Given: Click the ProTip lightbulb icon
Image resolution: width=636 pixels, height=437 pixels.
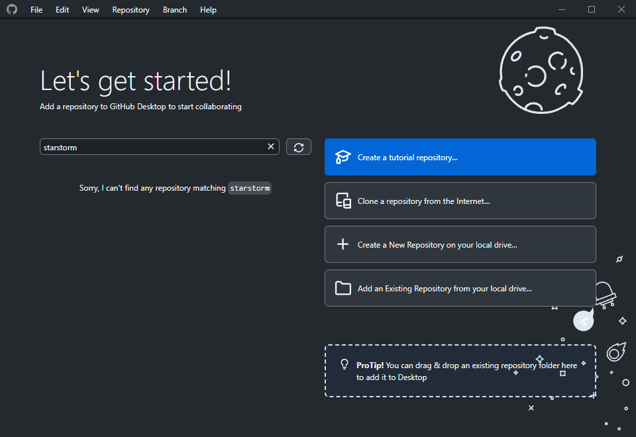Looking at the screenshot, I should 344,364.
